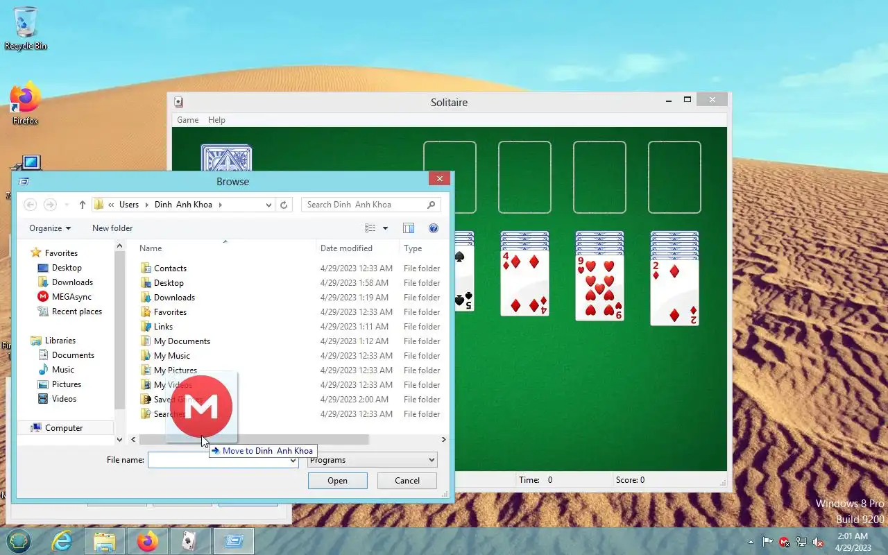
Task: Go up one folder level
Action: pos(83,205)
